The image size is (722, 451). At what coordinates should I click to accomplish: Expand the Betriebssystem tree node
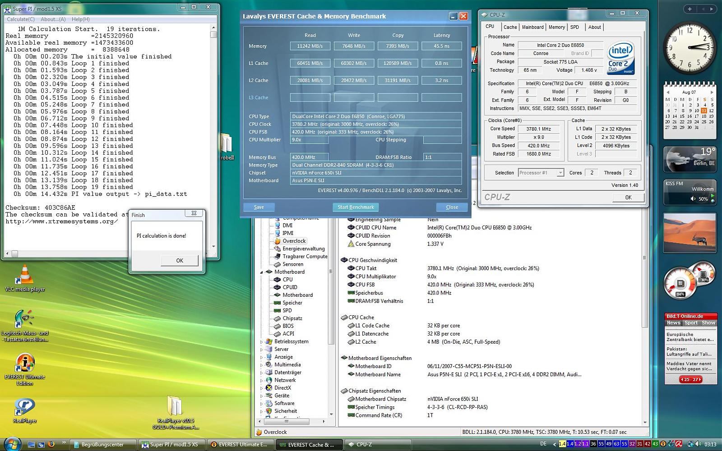point(261,342)
